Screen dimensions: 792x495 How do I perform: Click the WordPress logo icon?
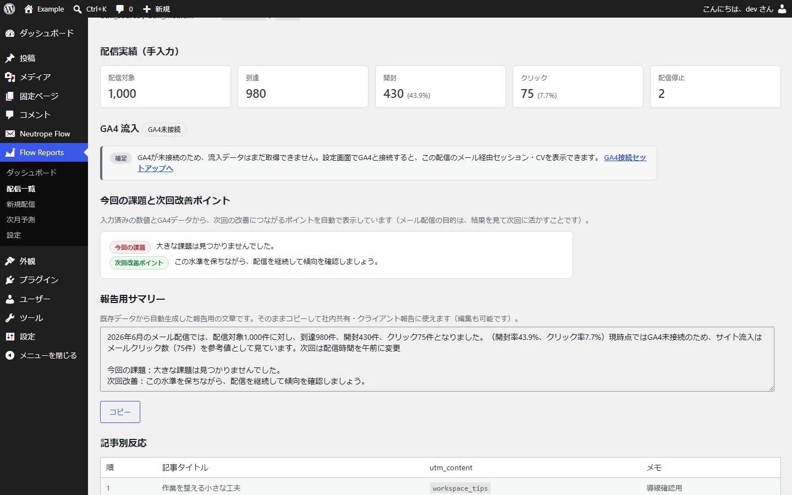pos(9,9)
